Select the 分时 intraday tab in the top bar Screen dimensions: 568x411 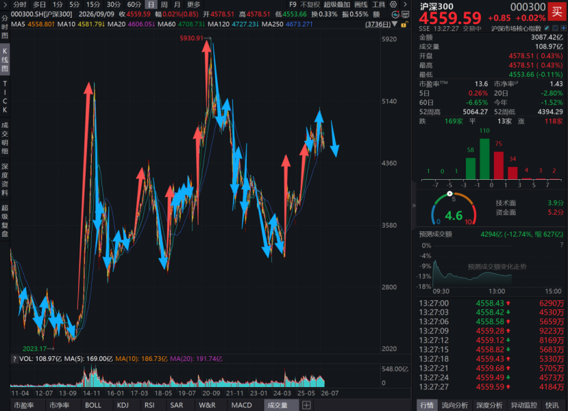[20, 4]
